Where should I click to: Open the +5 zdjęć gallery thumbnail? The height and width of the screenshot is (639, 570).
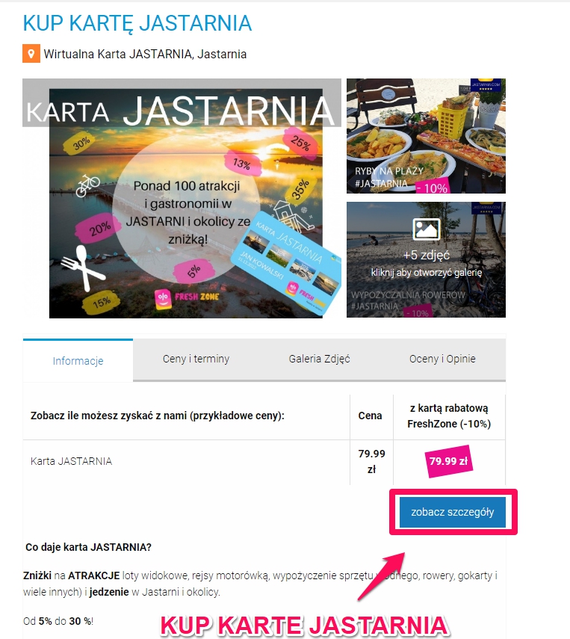pyautogui.click(x=426, y=259)
